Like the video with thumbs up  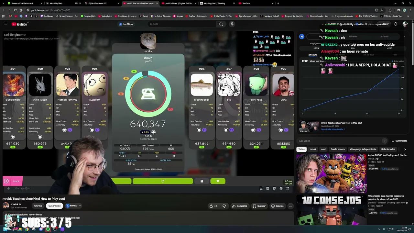(213, 206)
